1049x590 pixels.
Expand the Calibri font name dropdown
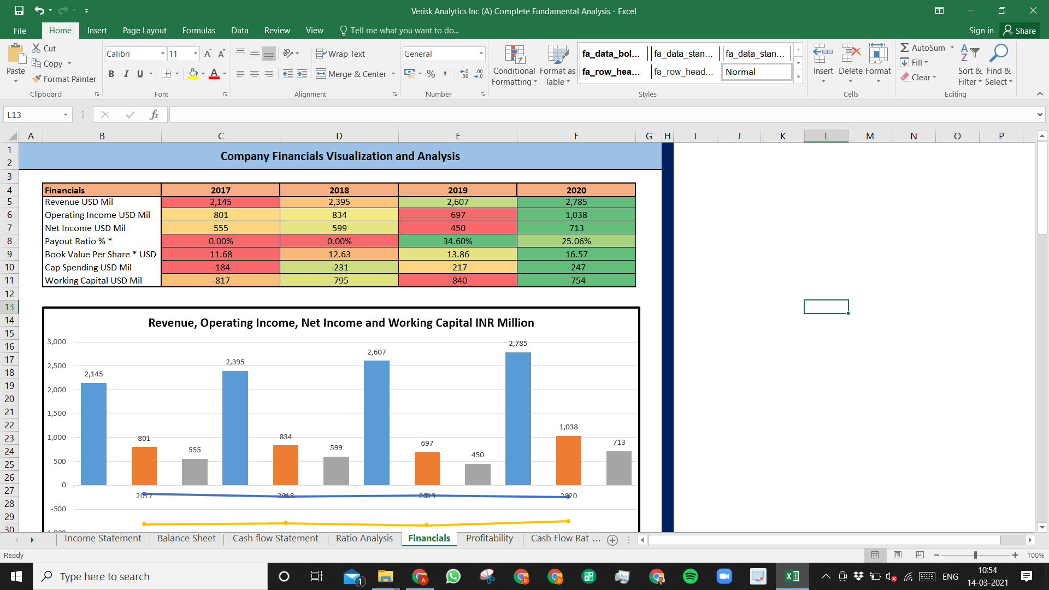click(162, 54)
